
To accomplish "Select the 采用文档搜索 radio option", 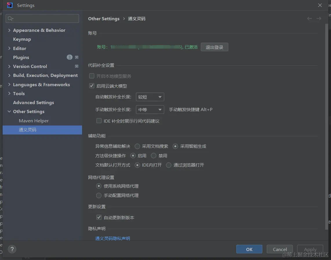I will tap(137, 146).
